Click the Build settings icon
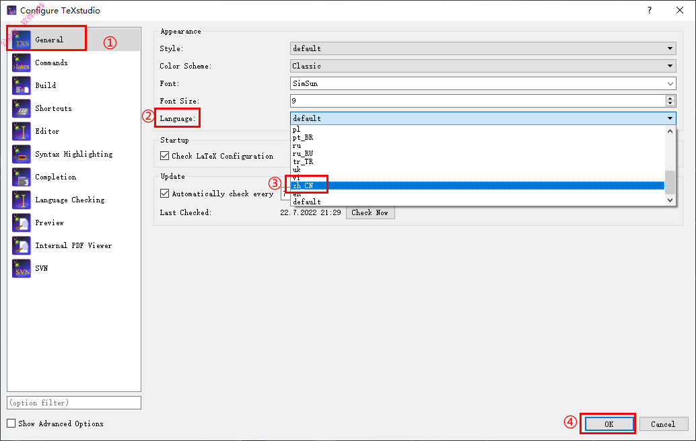696x441 pixels. tap(22, 85)
